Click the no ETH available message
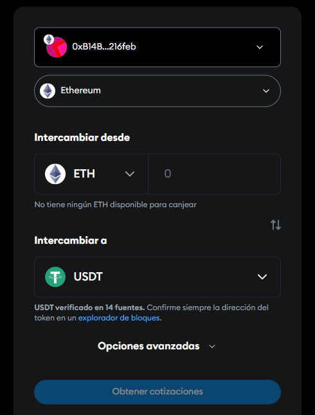 coord(115,205)
